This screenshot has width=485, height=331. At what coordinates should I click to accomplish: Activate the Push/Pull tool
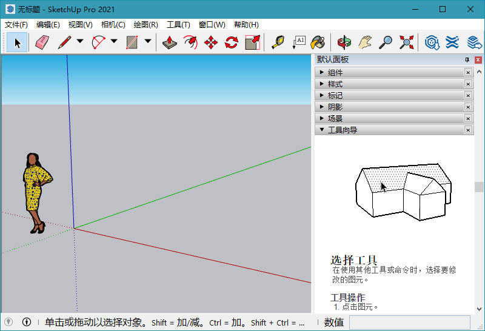click(x=170, y=42)
